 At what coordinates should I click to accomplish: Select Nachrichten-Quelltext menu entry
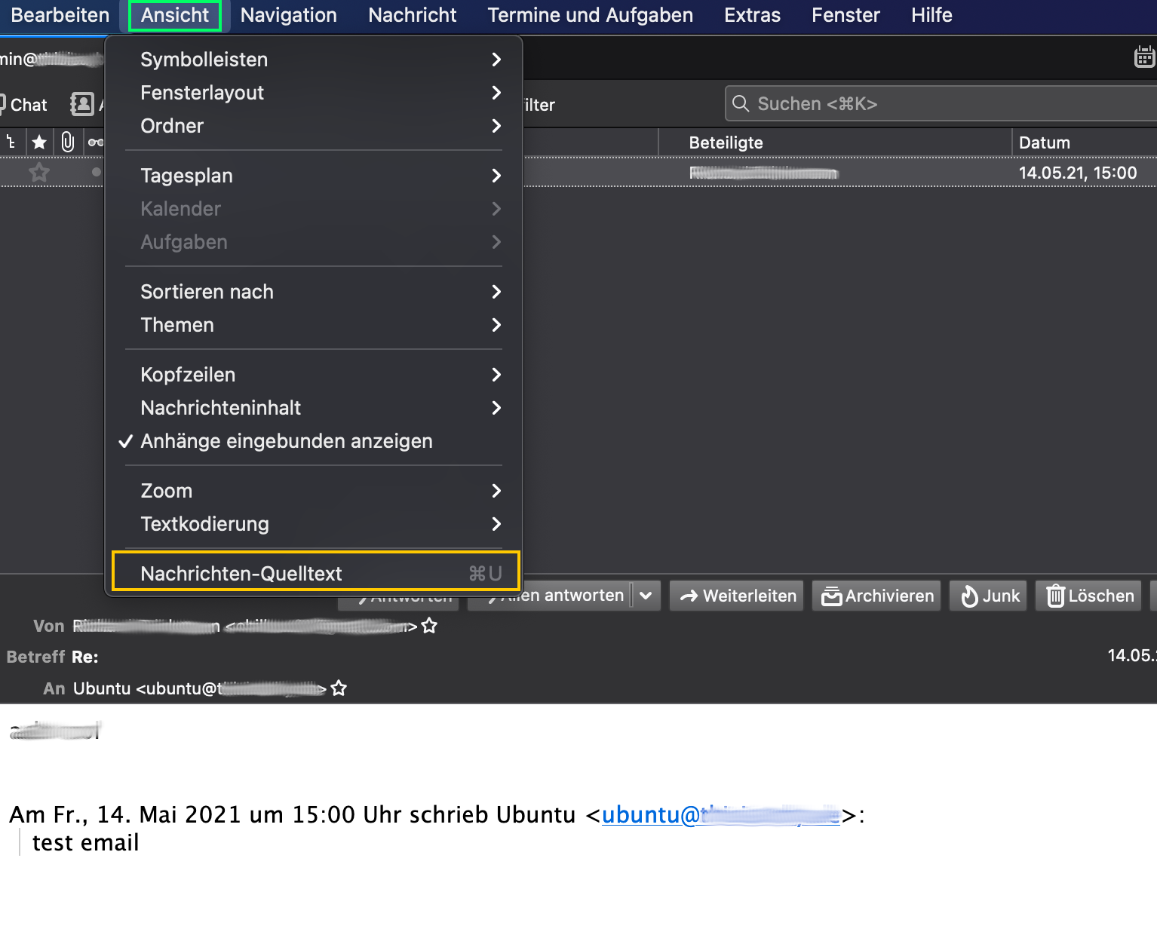pos(315,573)
